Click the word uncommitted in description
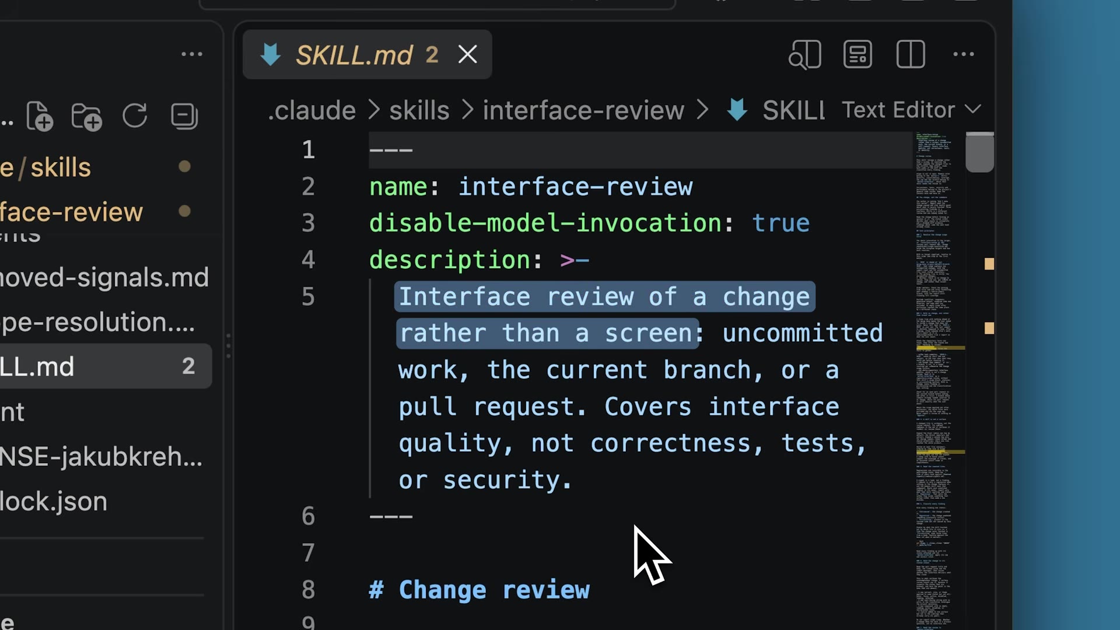 tap(803, 333)
